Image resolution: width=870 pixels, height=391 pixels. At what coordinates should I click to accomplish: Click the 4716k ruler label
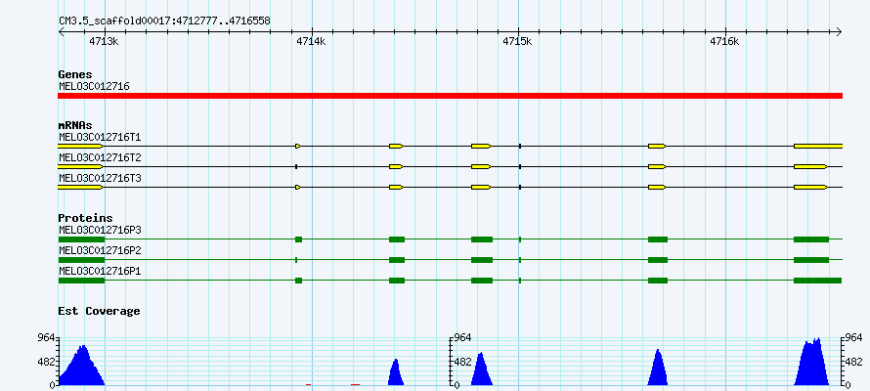pyautogui.click(x=725, y=42)
